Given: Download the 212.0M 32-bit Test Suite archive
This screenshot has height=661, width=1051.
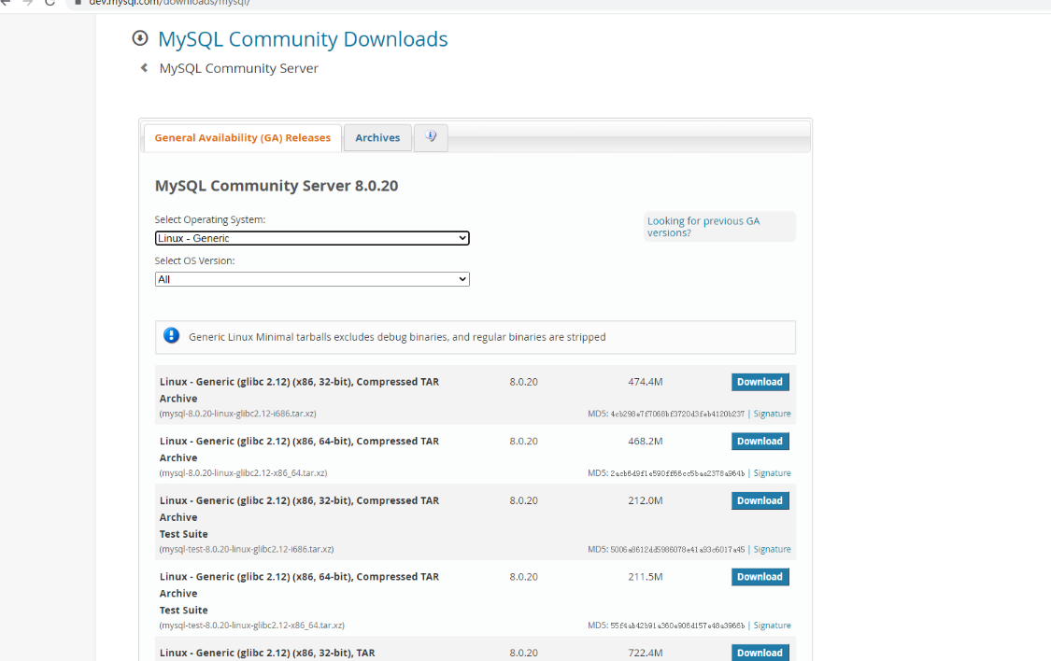Looking at the screenshot, I should coord(760,501).
